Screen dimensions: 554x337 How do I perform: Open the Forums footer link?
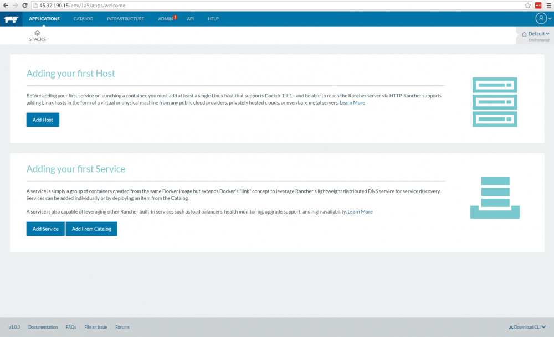(122, 327)
